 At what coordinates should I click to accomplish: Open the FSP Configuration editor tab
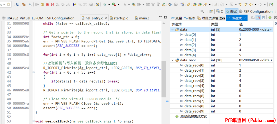38,18
